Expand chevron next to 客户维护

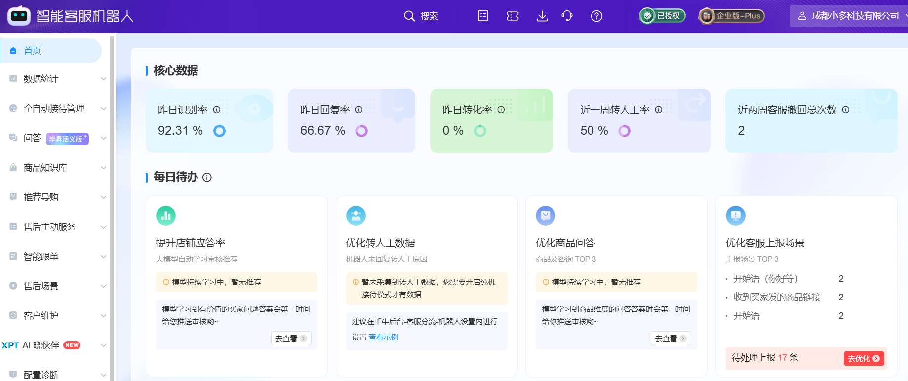pos(103,316)
